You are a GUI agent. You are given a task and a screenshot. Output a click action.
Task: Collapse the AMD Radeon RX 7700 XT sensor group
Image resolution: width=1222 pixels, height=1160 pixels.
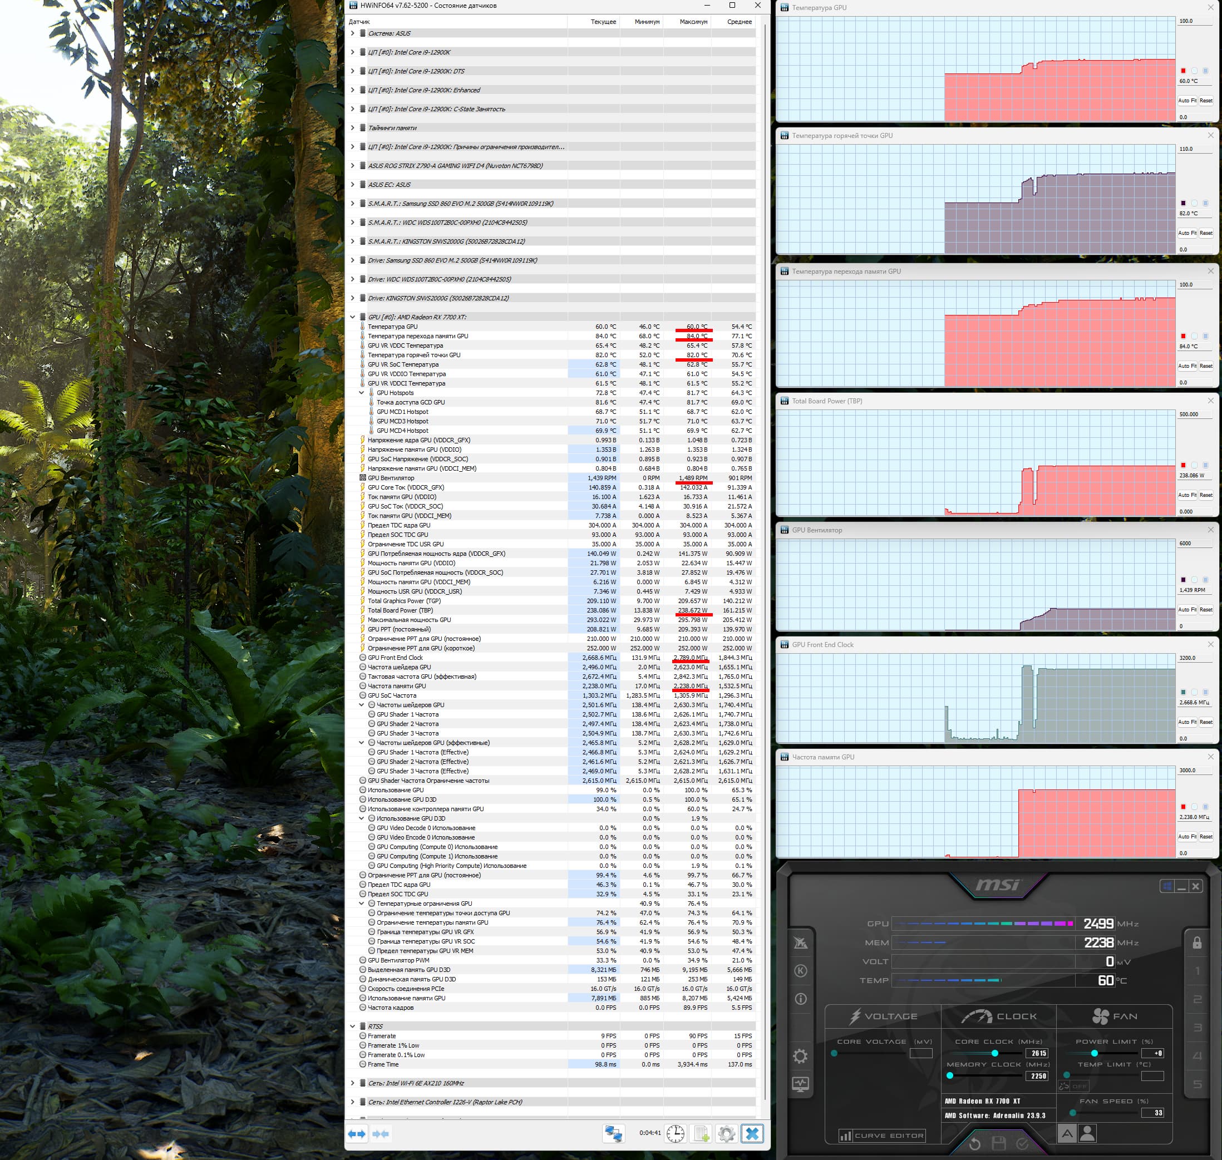pyautogui.click(x=352, y=317)
